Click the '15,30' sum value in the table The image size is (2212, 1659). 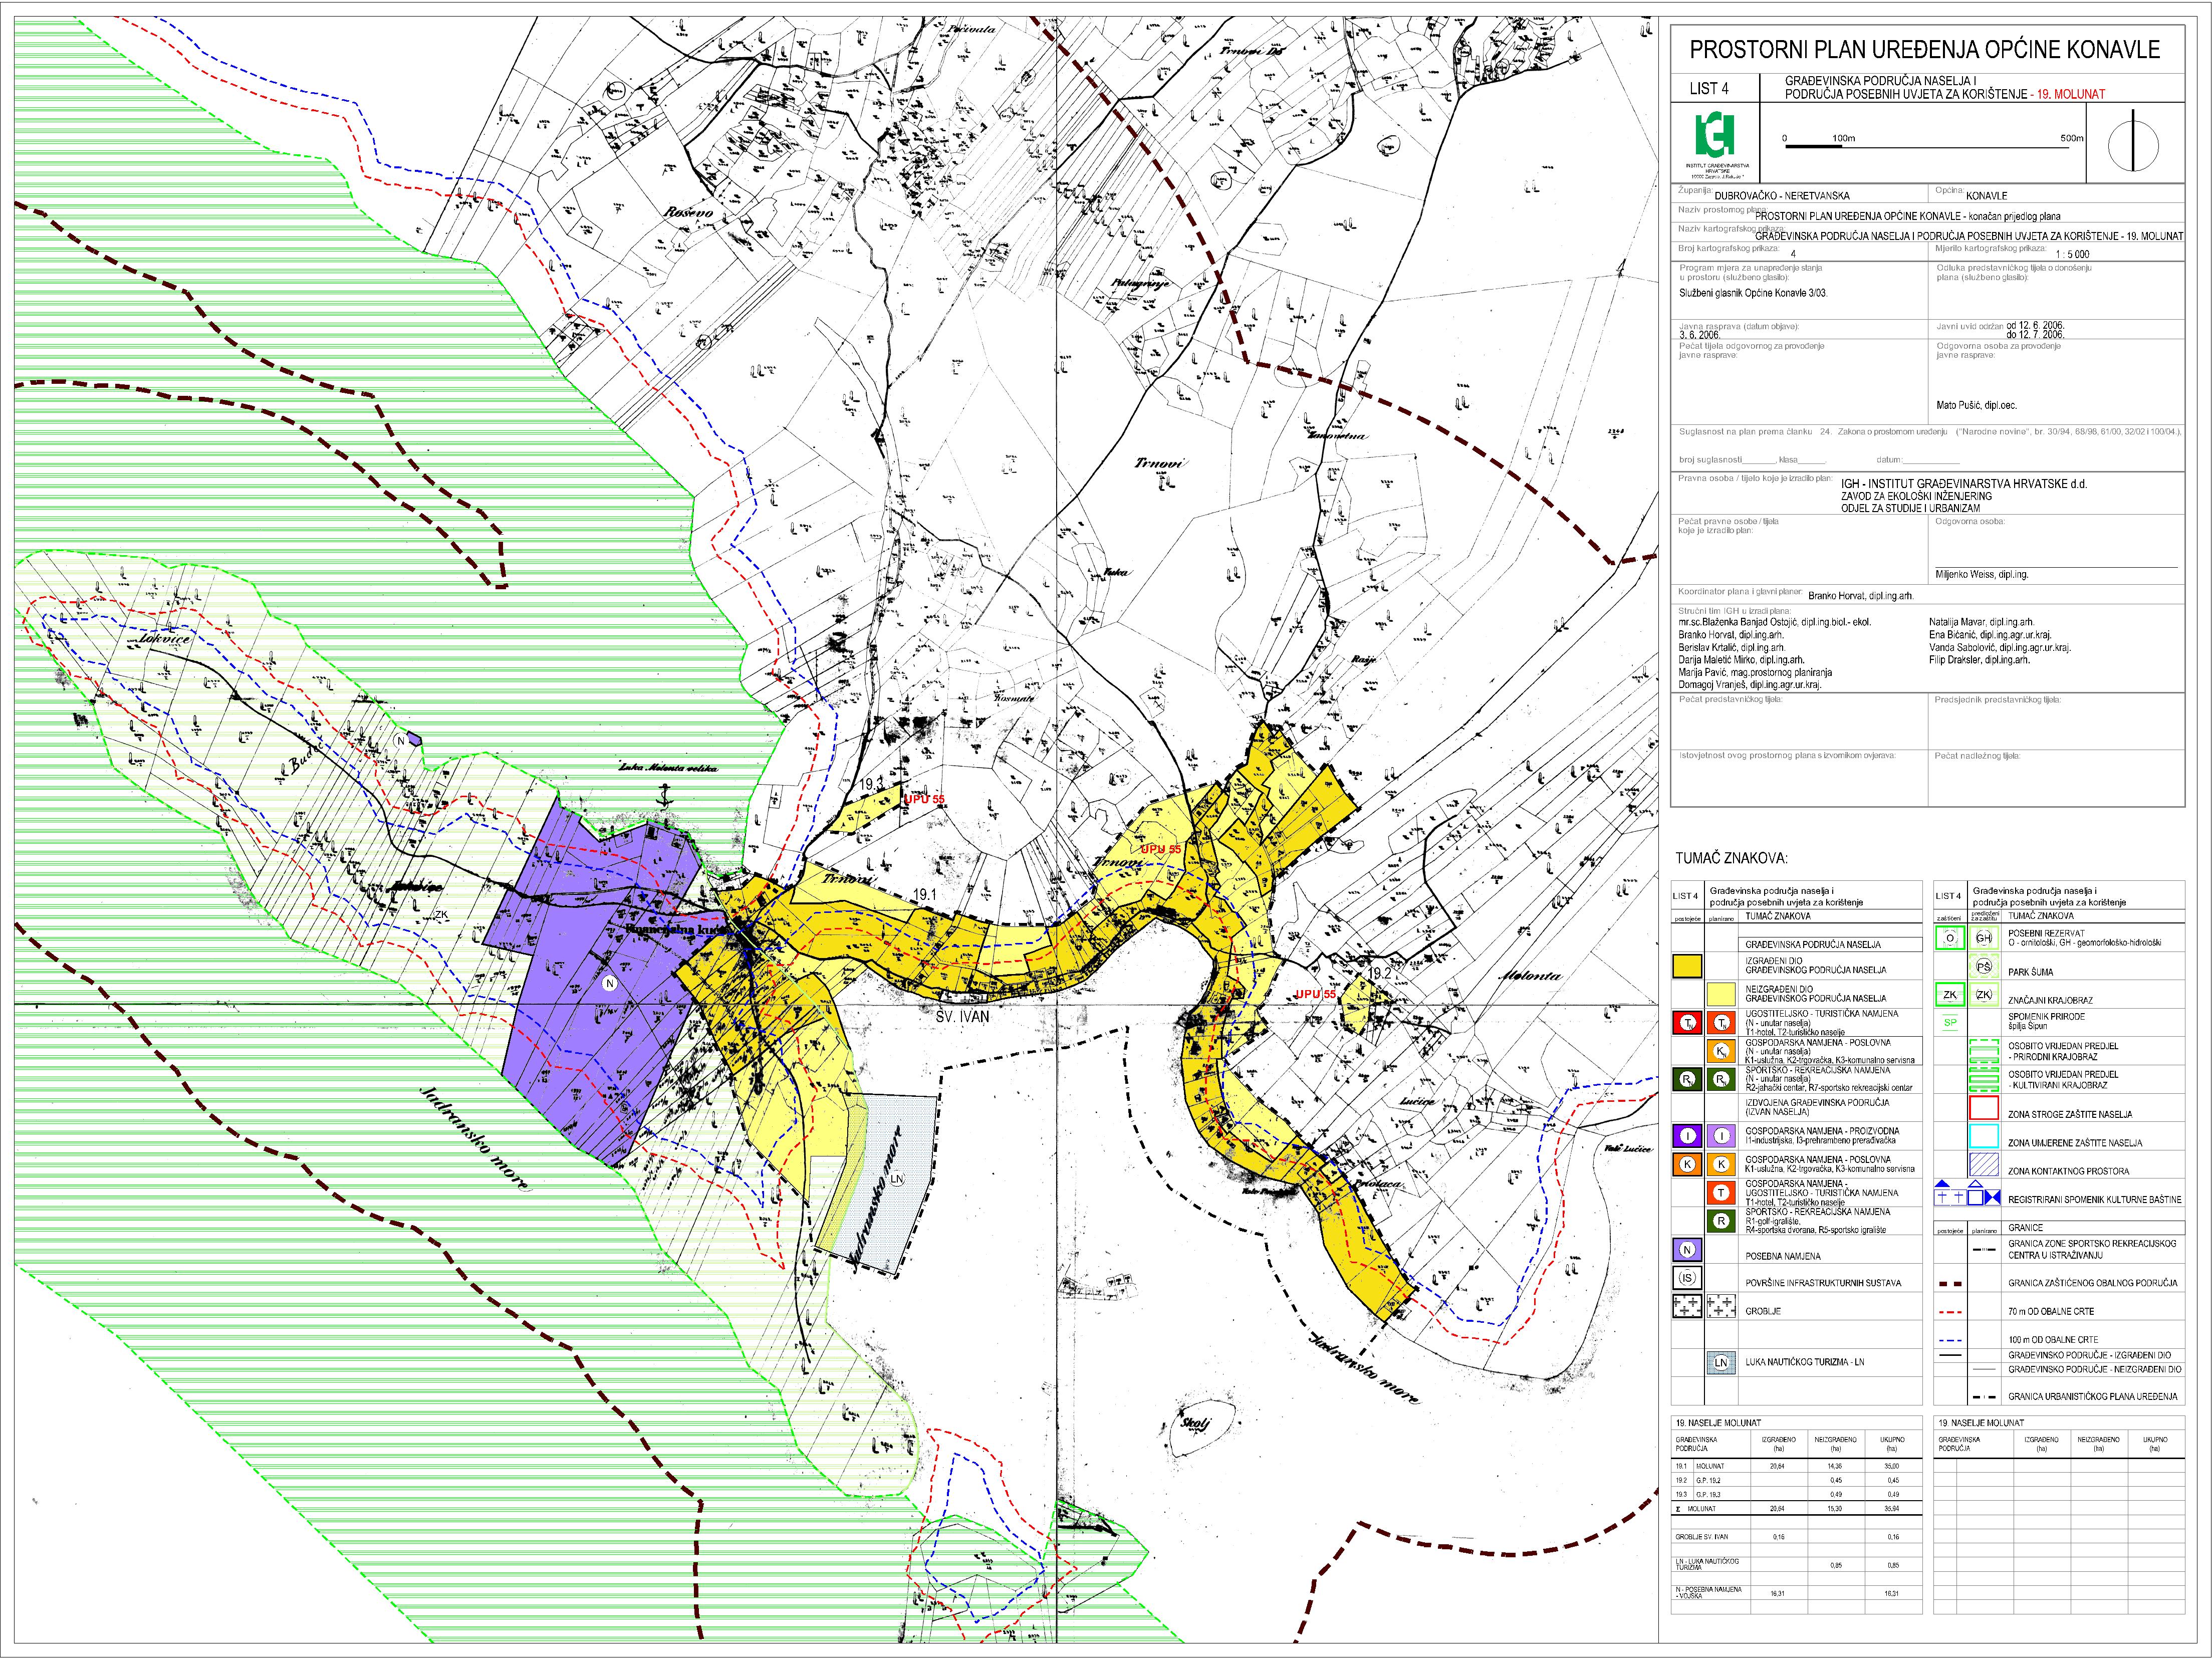tap(1834, 1508)
